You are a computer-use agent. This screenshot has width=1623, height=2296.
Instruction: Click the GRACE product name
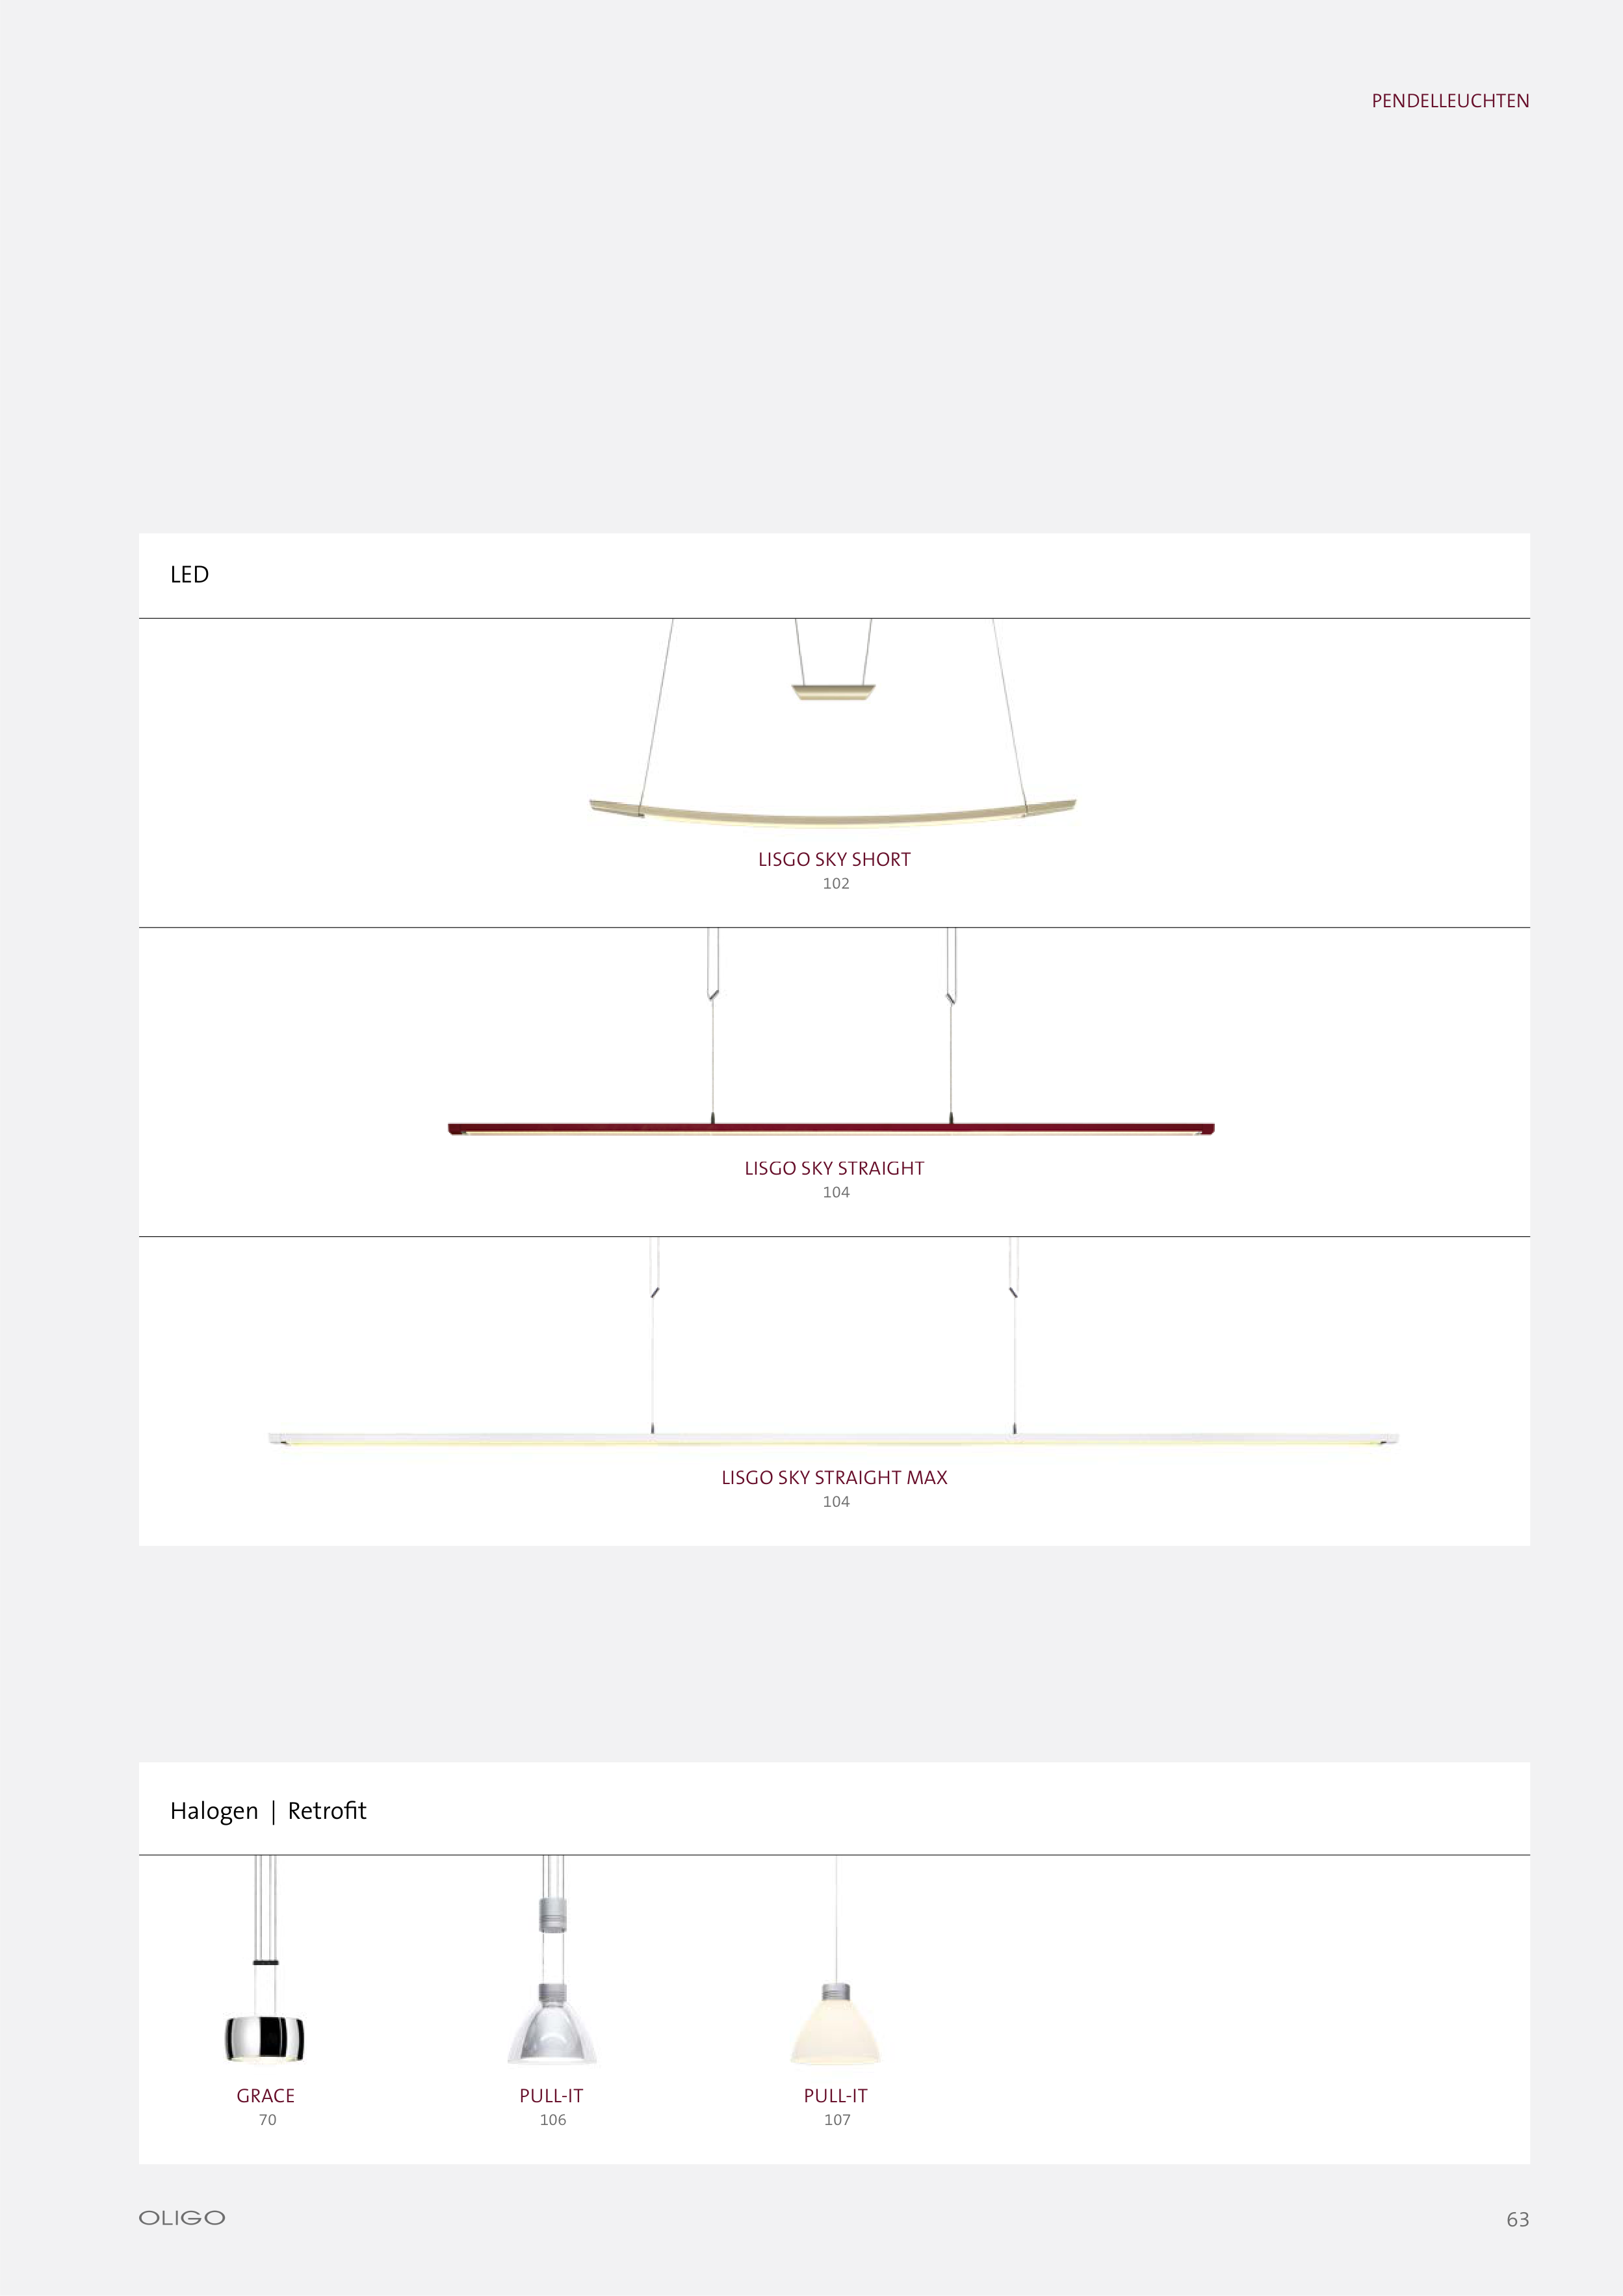(266, 2096)
